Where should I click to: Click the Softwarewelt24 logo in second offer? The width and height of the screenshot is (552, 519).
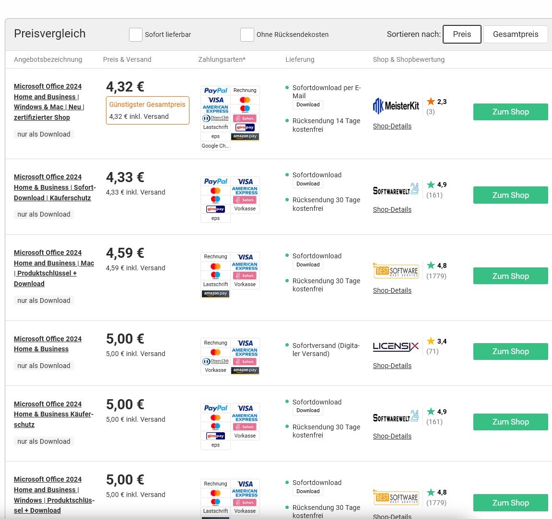pyautogui.click(x=396, y=189)
